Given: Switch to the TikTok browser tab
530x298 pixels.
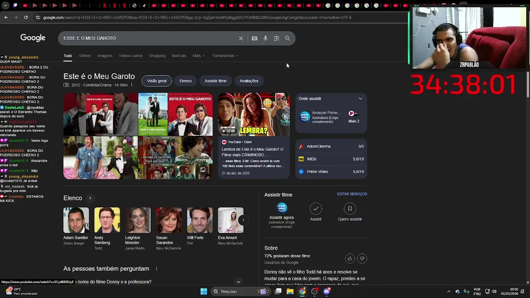Looking at the screenshot, I should point(144,5).
